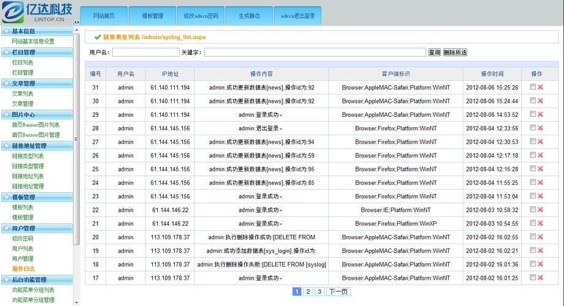564x306 pixels.
Task: Check the box for log row 28
Action: click(x=533, y=128)
